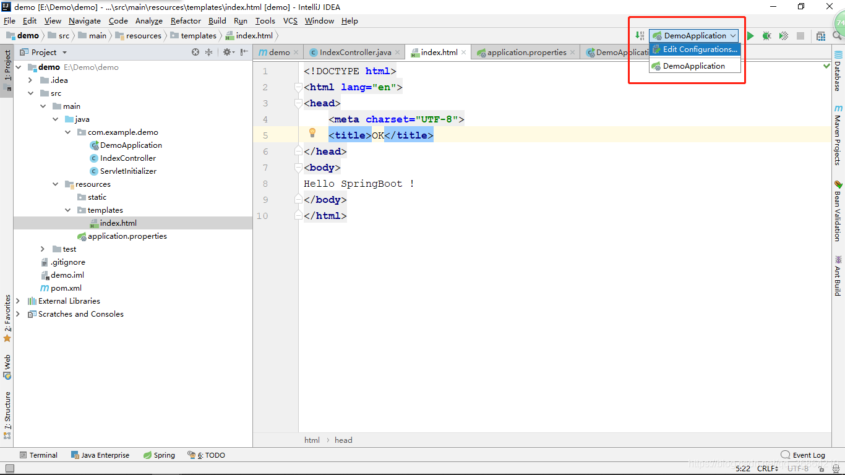Viewport: 845px width, 475px height.
Task: Open the Favorites tool window
Action: pos(7,318)
